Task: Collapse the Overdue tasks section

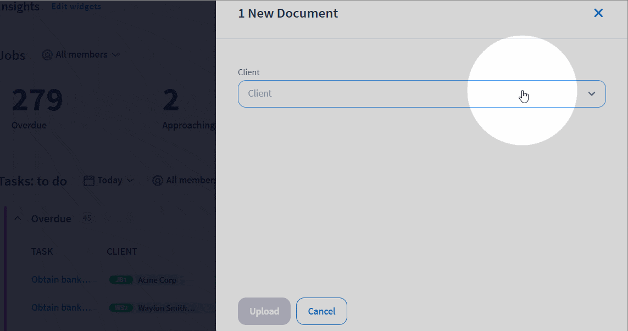Action: 18,218
